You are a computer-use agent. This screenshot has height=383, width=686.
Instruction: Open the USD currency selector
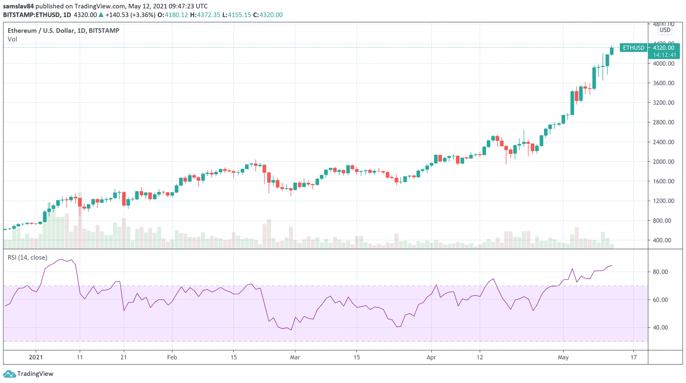coord(665,30)
